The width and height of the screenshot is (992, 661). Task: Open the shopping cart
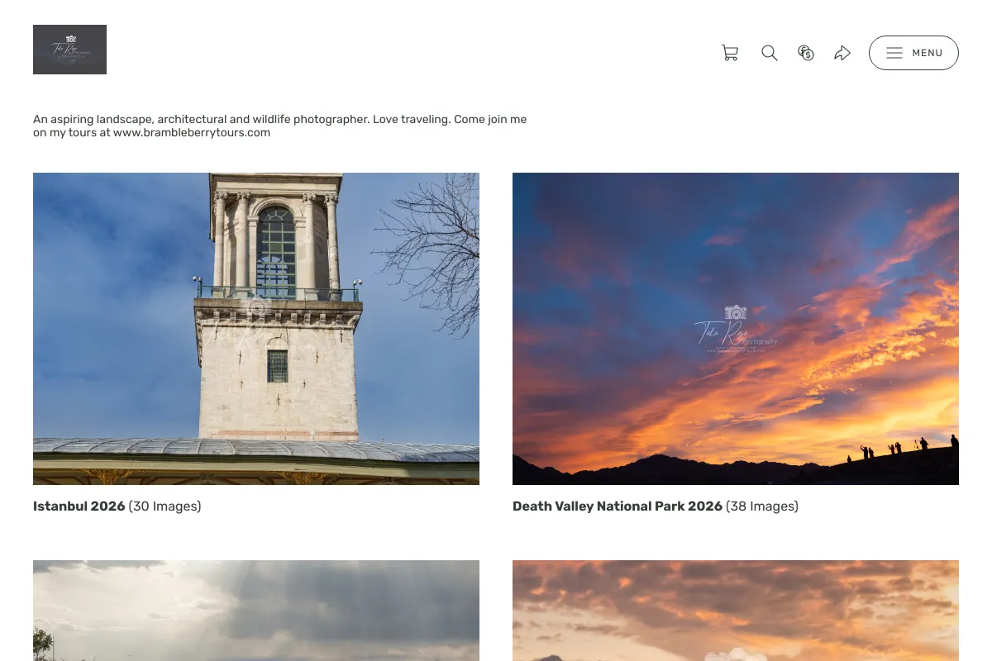click(730, 53)
